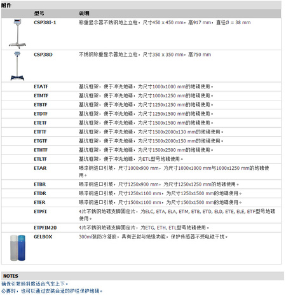Choose the ETBTF pit frame row
The image size is (286, 295).
[x=141, y=105]
